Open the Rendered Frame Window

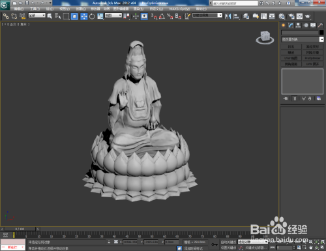[x=299, y=16]
